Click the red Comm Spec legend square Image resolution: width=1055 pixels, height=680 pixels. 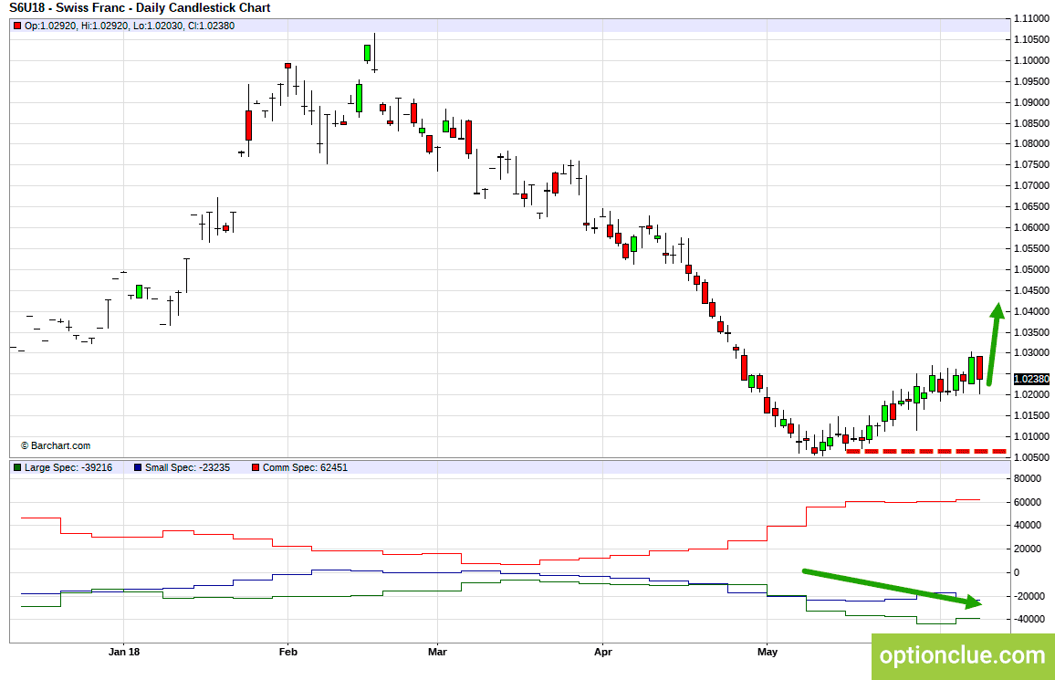pyautogui.click(x=256, y=467)
